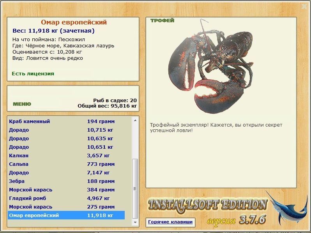
Task: Click the Трофейный экземпляр message text
Action: [216, 128]
